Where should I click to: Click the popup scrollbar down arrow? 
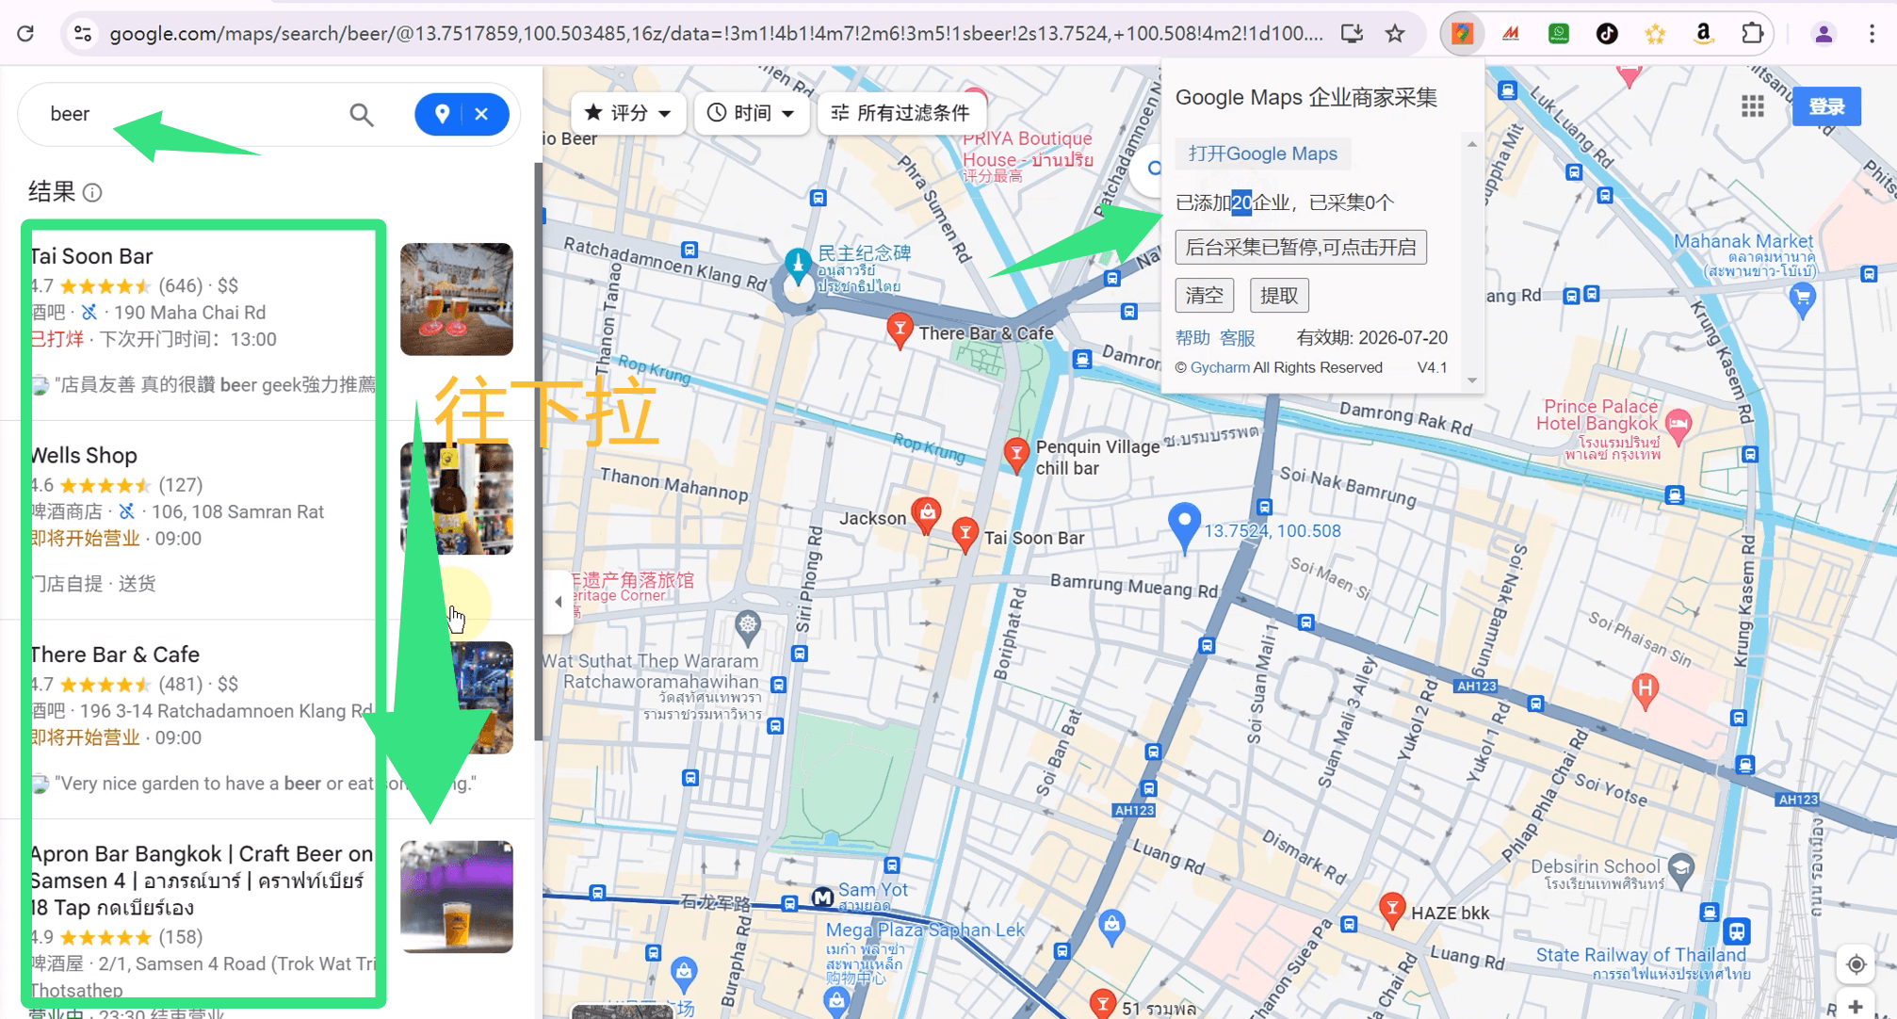click(1471, 380)
